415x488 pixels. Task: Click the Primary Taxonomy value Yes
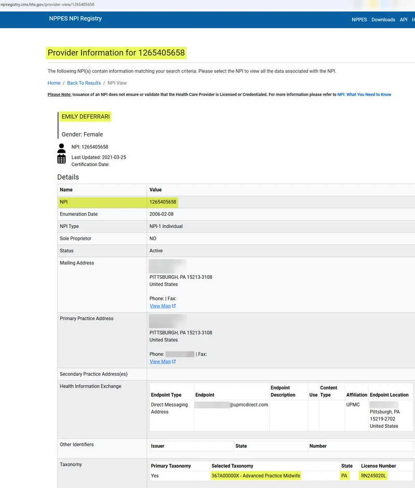coord(155,476)
